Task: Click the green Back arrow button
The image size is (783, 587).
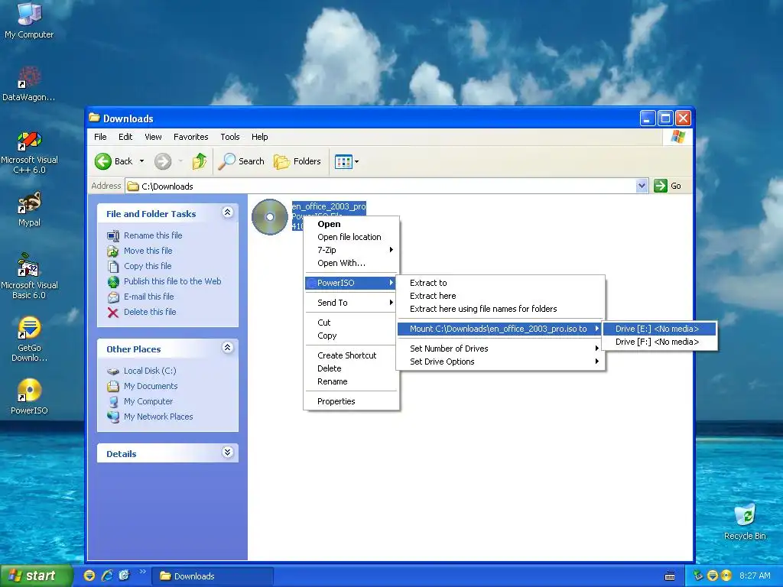Action: (114, 161)
